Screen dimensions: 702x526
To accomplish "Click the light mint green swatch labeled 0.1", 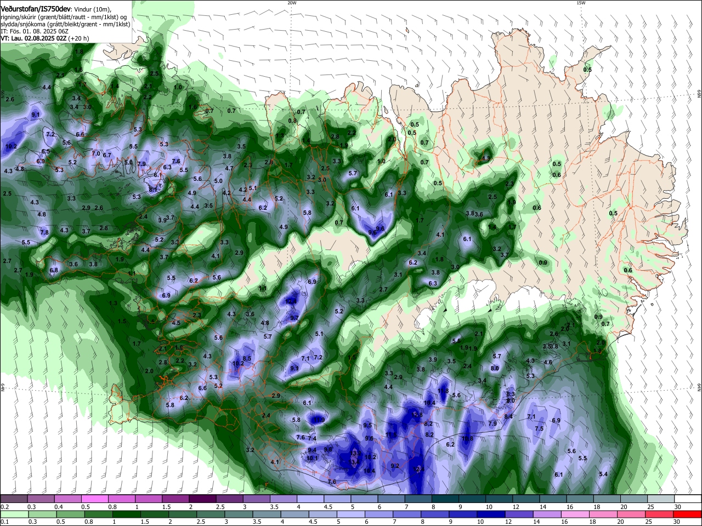I will click(14, 514).
